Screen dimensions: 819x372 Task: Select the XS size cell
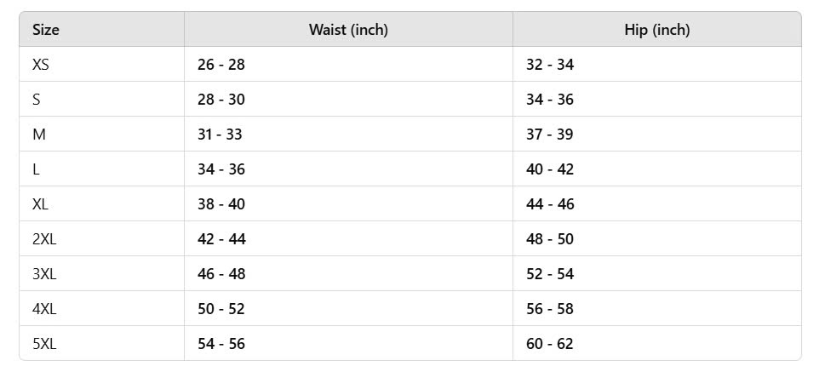(x=41, y=65)
